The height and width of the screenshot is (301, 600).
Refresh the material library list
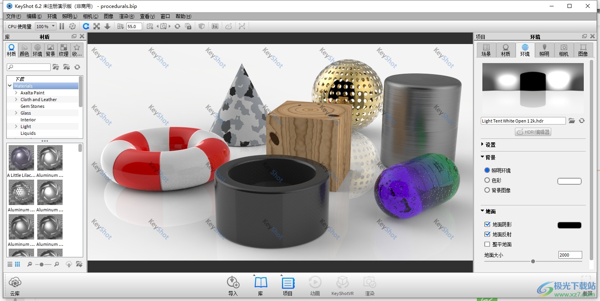tap(77, 67)
